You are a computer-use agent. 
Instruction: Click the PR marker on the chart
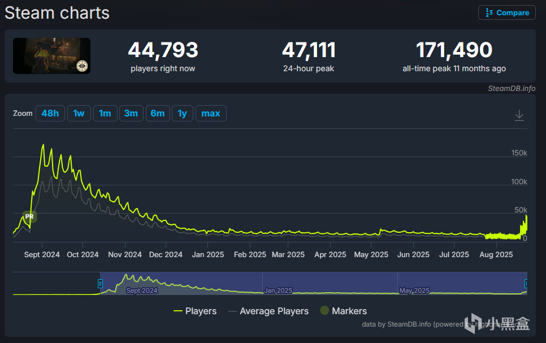[x=29, y=216]
